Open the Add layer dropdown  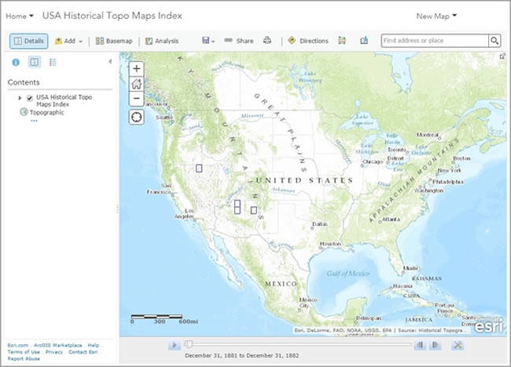coord(68,41)
